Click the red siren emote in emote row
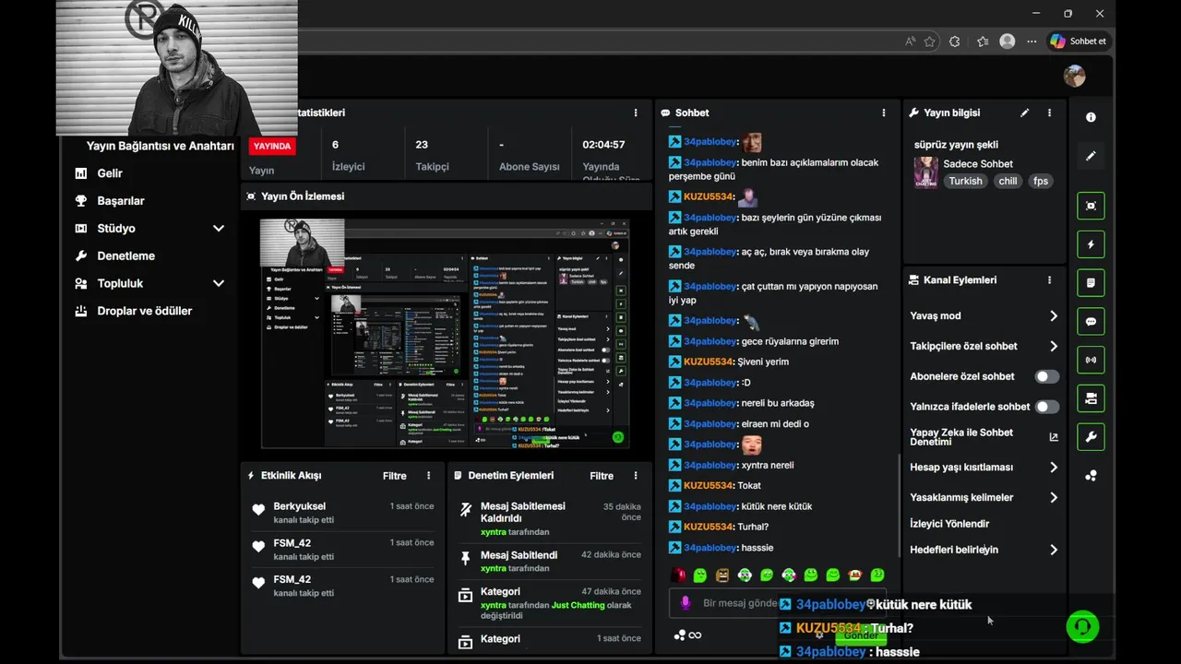 click(x=678, y=575)
